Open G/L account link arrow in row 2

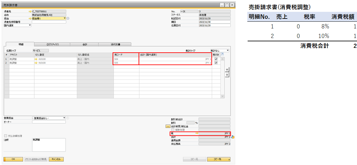tap(36, 63)
